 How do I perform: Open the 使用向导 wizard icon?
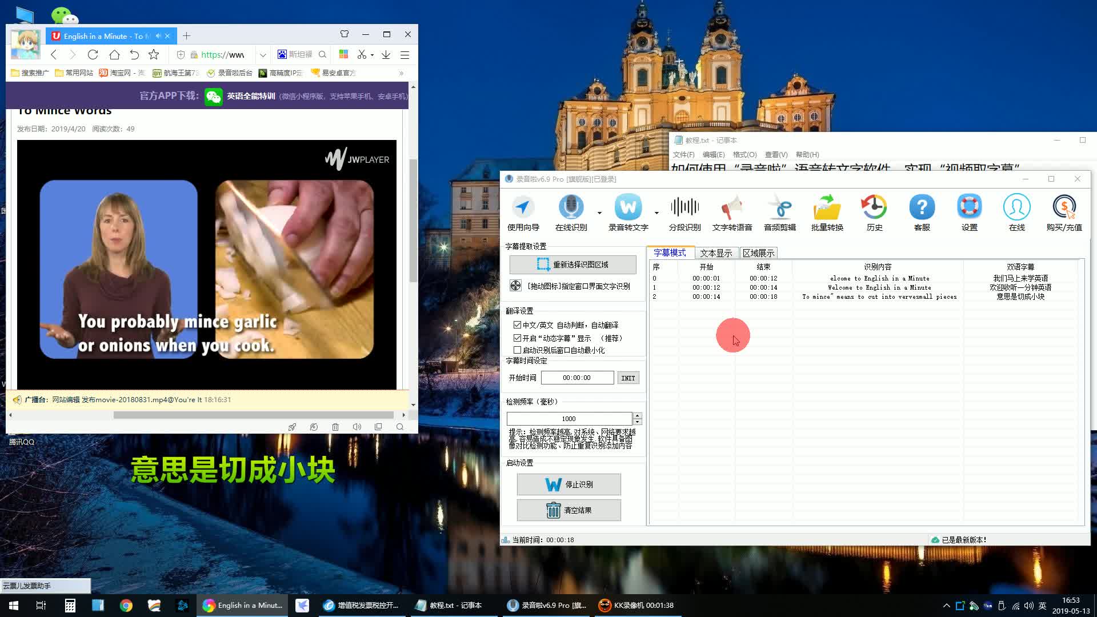523,208
